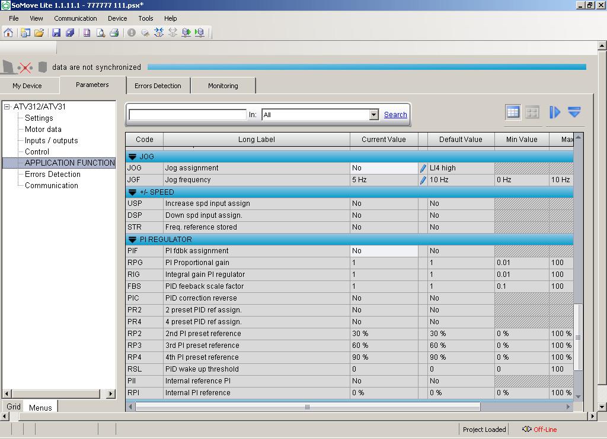Select the greyed alternate view icon

[x=532, y=112]
